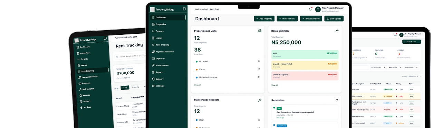Click the Reports icon in center sidebar
Viewport: 433px width, 128px height.
tap(153, 72)
